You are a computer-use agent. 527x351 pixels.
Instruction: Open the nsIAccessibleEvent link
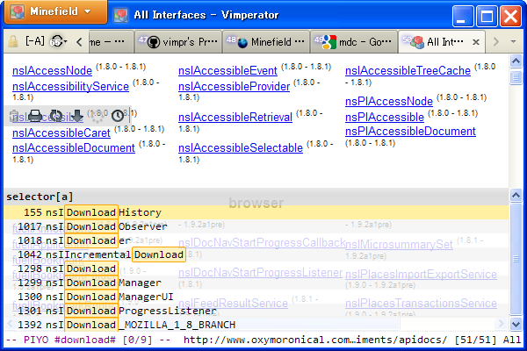(227, 70)
